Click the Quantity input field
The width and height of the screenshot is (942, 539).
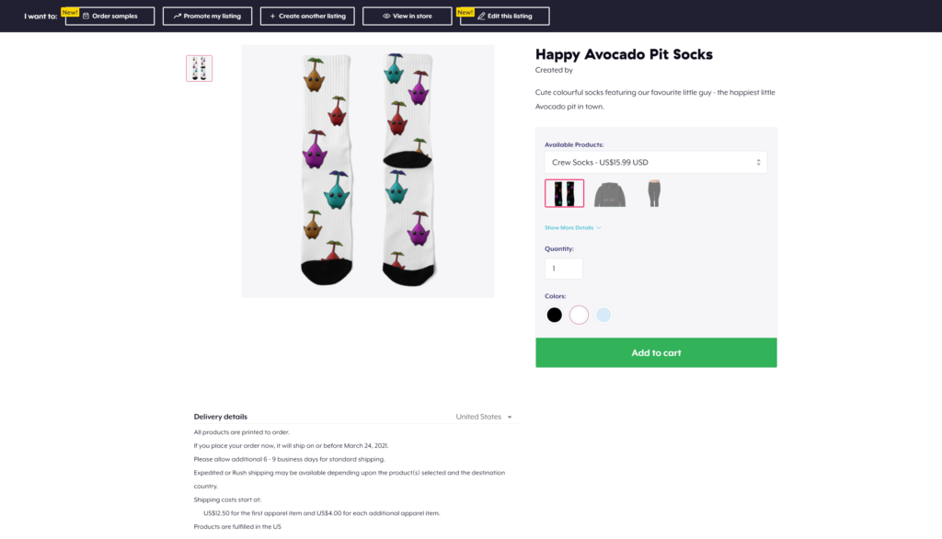(x=564, y=269)
